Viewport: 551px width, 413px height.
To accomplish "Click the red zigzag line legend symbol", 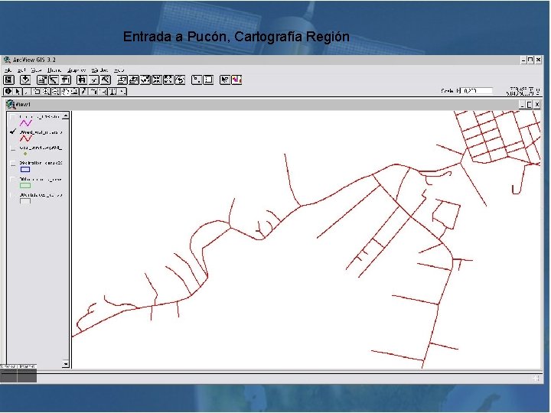I will point(26,138).
